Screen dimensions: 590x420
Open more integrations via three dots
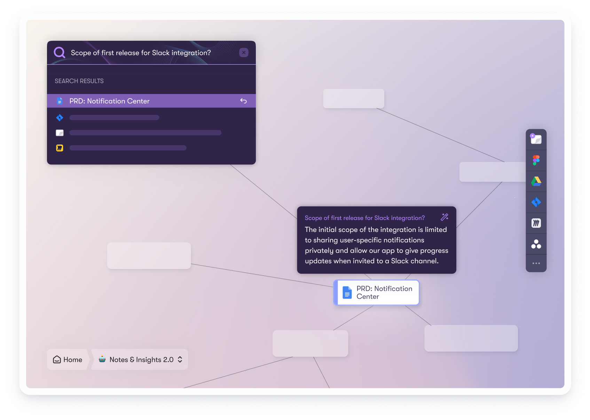(536, 263)
